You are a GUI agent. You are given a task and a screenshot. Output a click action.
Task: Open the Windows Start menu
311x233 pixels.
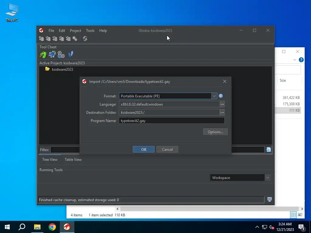tap(7, 227)
